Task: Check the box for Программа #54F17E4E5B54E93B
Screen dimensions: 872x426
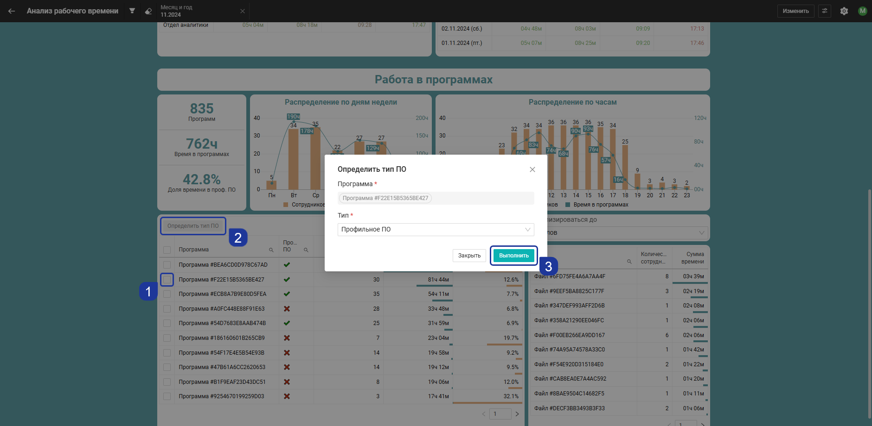Action: point(167,353)
